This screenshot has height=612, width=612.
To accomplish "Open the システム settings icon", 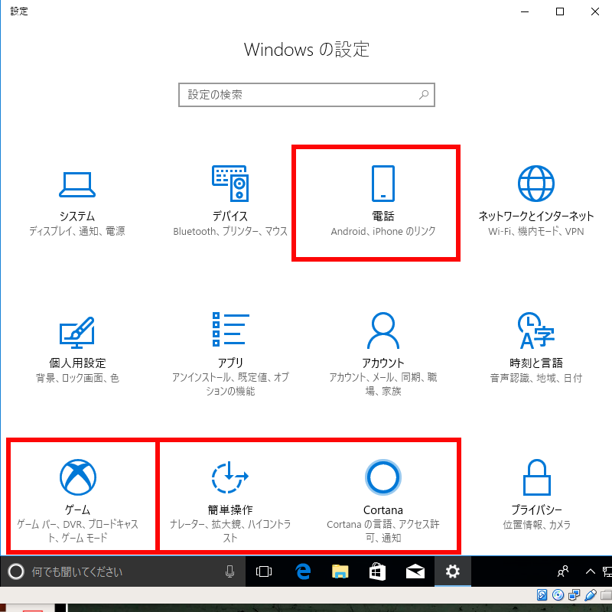I will click(x=76, y=184).
